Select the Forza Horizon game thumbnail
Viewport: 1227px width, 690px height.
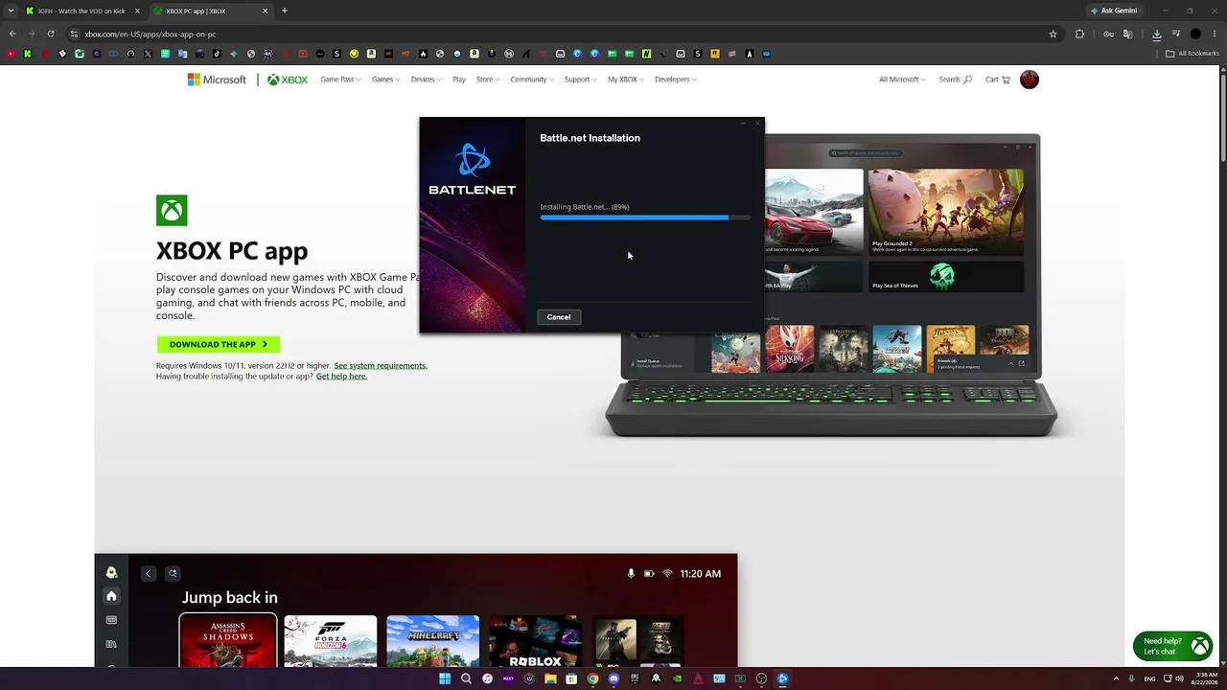(x=331, y=641)
